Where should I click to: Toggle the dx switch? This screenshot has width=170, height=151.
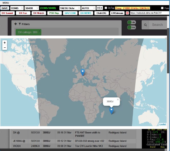coord(131,23)
